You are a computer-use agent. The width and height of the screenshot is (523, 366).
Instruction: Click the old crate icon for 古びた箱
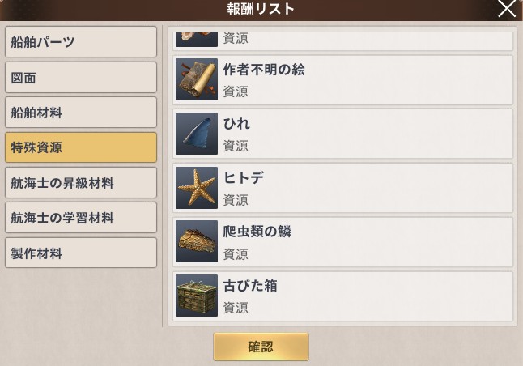click(x=197, y=296)
